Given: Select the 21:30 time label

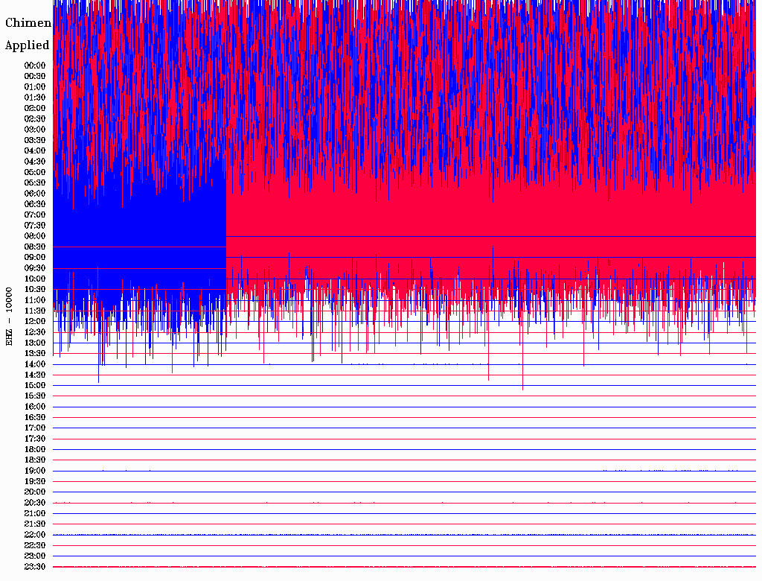Looking at the screenshot, I should click(x=35, y=524).
